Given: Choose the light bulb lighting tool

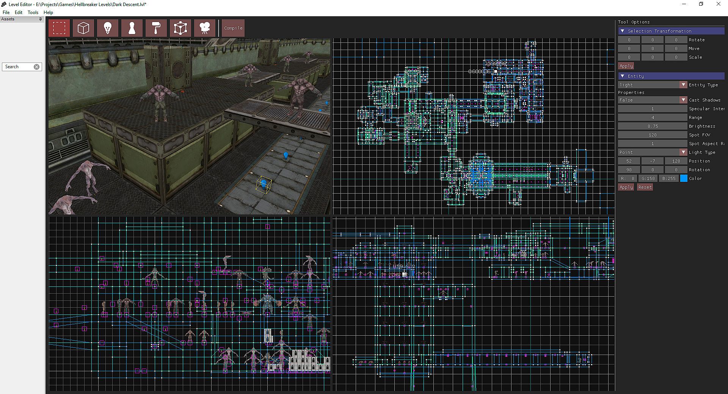Looking at the screenshot, I should [x=108, y=28].
